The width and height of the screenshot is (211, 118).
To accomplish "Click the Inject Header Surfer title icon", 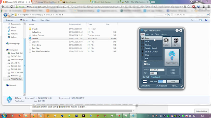I will click(142, 30).
